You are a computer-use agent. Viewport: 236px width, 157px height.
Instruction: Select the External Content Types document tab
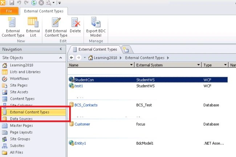point(95,49)
